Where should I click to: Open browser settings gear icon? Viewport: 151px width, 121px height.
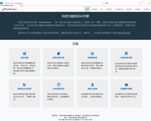148,3
